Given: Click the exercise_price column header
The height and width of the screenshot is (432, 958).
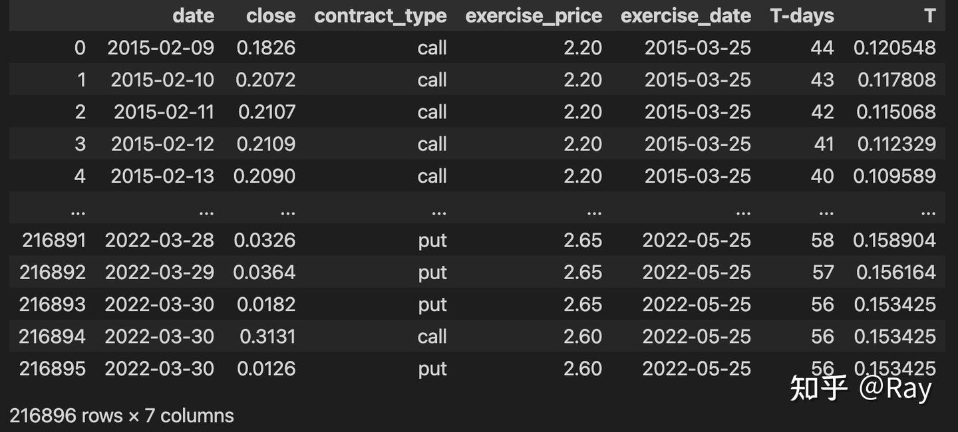Looking at the screenshot, I should [534, 16].
